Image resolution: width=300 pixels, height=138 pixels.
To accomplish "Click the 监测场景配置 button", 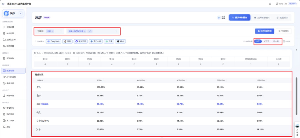I will 265,31.
